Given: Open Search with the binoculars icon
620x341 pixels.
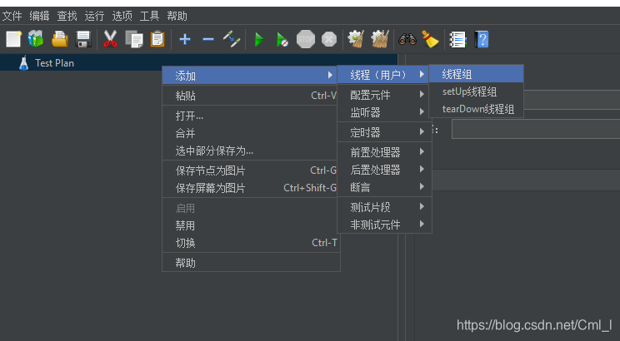Looking at the screenshot, I should coord(407,39).
